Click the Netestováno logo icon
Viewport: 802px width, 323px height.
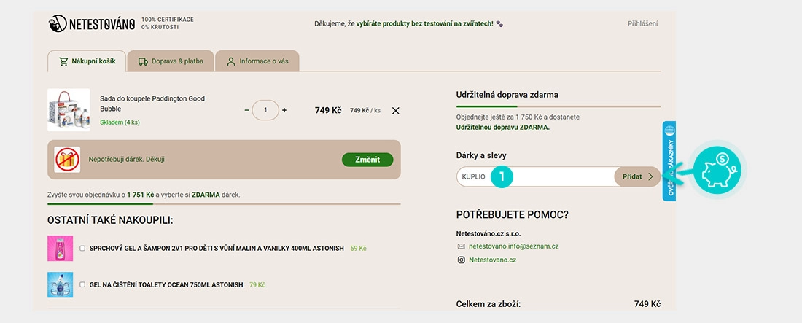point(58,23)
